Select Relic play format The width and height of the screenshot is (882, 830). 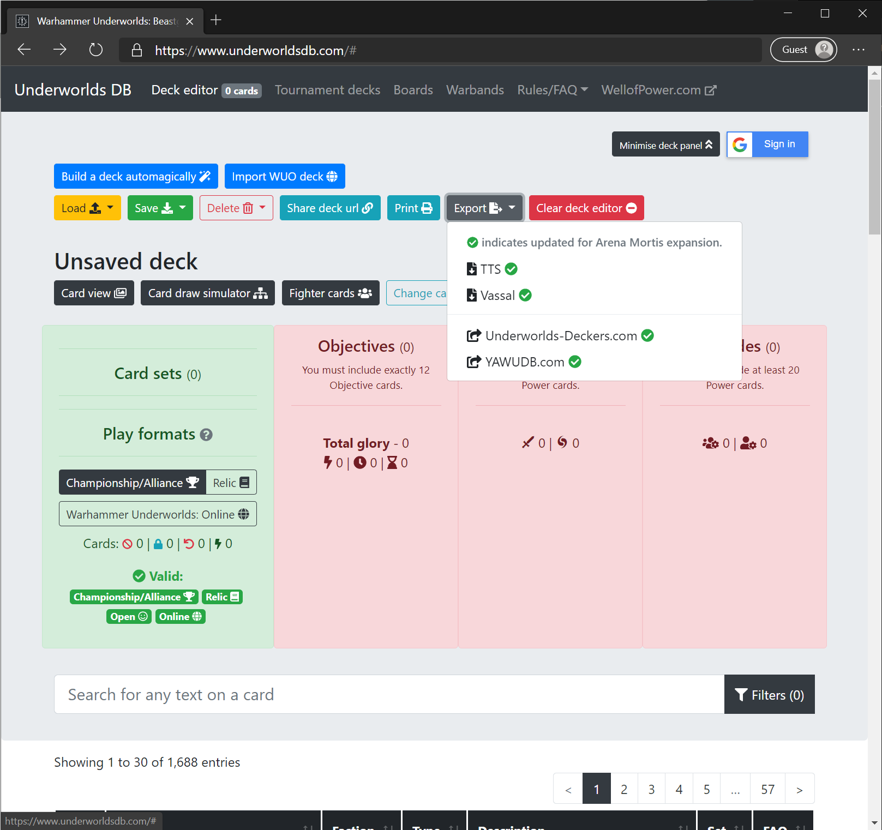click(x=231, y=483)
